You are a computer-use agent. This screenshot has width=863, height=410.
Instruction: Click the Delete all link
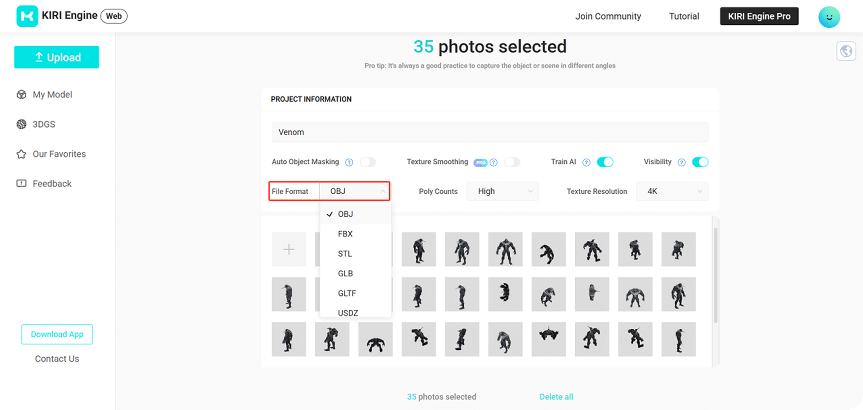pos(556,396)
